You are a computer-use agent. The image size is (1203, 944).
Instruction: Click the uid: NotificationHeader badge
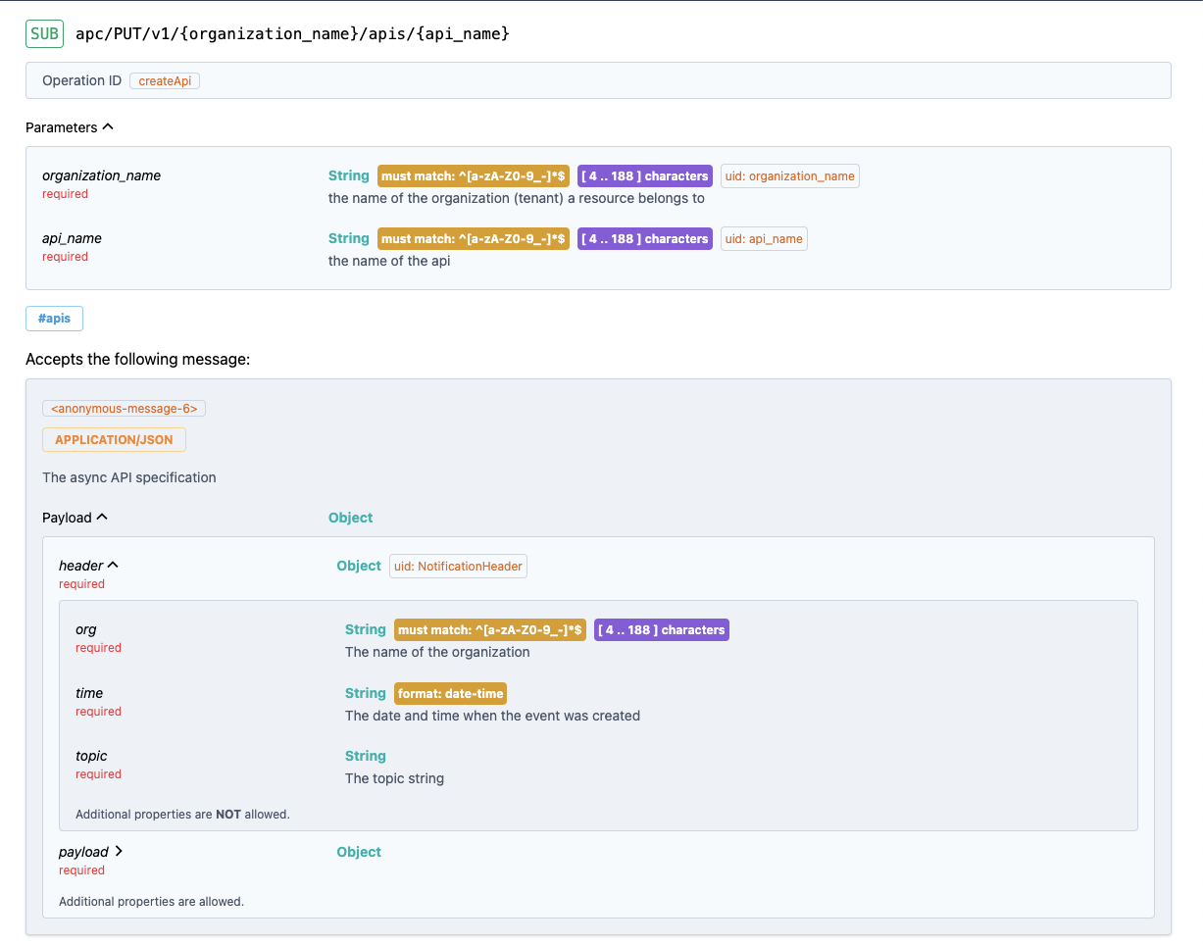click(458, 567)
